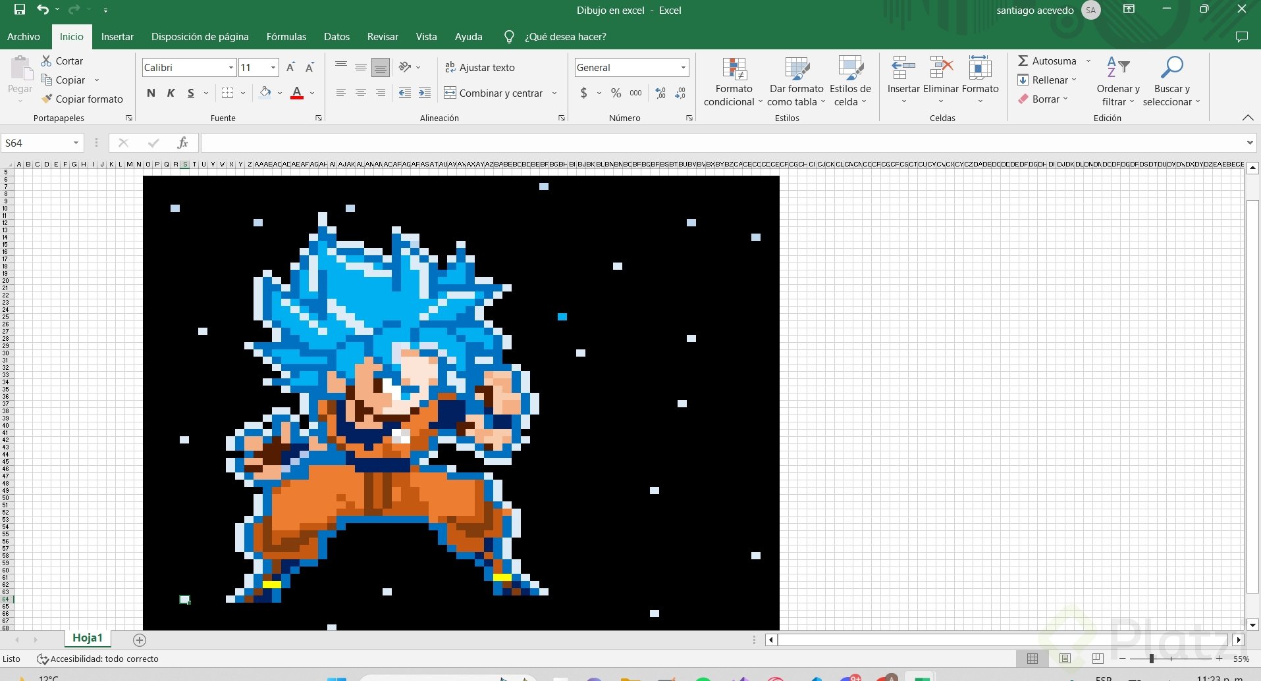Open Estilos de celda
1261x681 pixels.
point(850,82)
